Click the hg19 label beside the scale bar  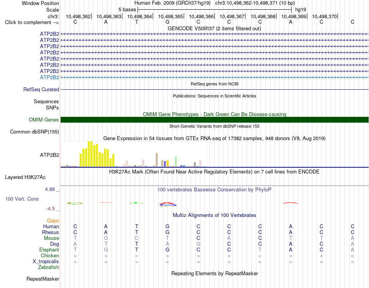tap(301, 10)
